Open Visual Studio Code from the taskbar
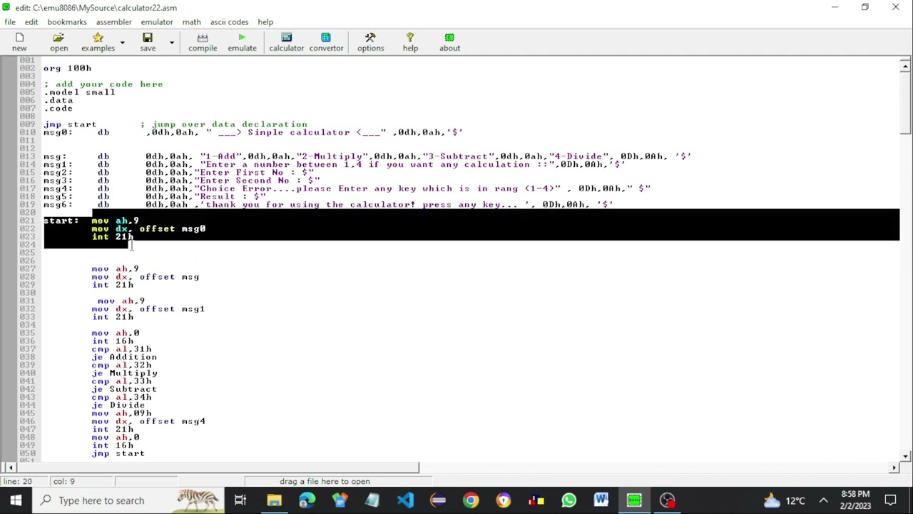The image size is (913, 514). 405,500
